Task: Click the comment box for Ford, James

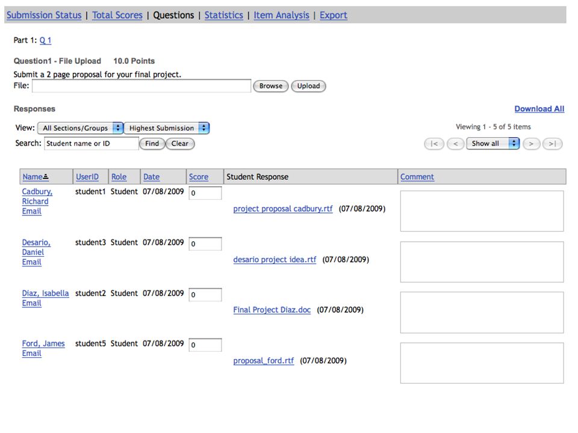Action: click(x=482, y=363)
